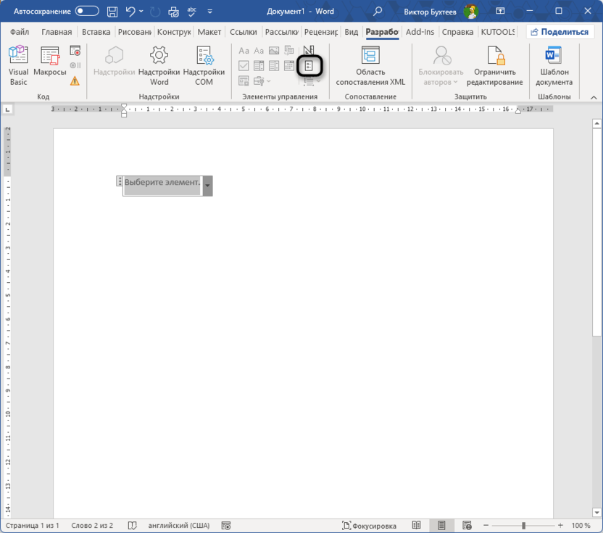Click the Macros icon in the Code group
The height and width of the screenshot is (533, 603).
point(48,65)
